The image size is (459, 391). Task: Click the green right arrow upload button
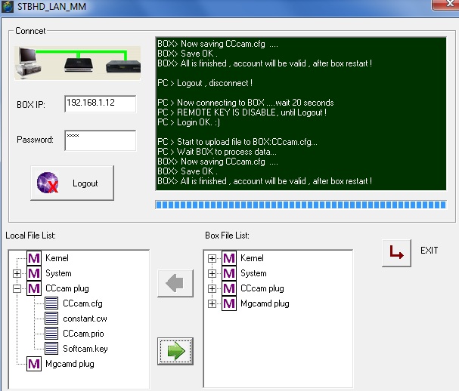point(175,351)
